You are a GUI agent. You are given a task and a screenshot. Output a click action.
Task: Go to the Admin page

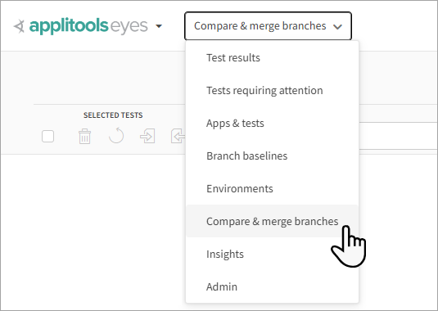click(x=272, y=286)
